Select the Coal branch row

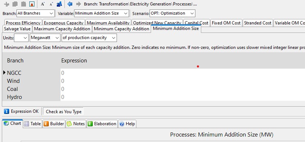31,89
